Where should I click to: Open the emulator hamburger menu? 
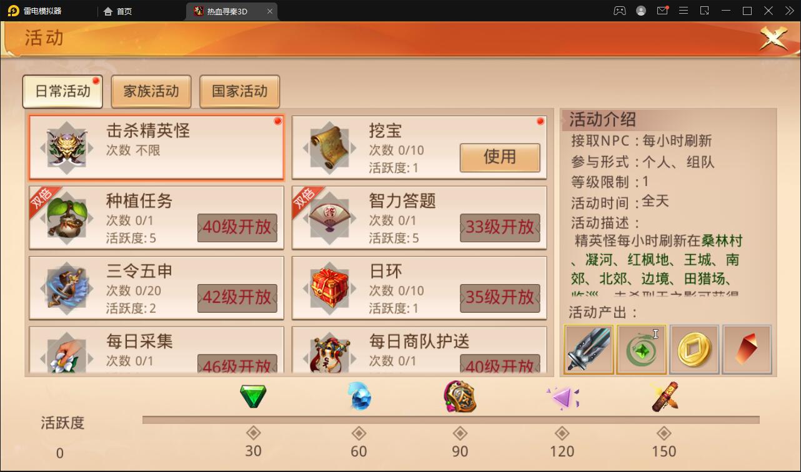pyautogui.click(x=684, y=11)
